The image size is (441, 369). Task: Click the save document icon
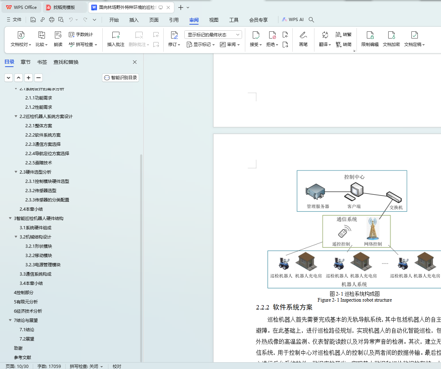pos(33,20)
